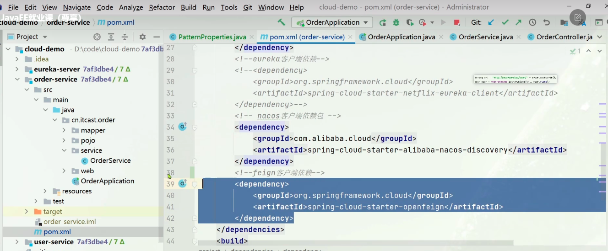
Task: Open Project panel settings gear
Action: (142, 37)
